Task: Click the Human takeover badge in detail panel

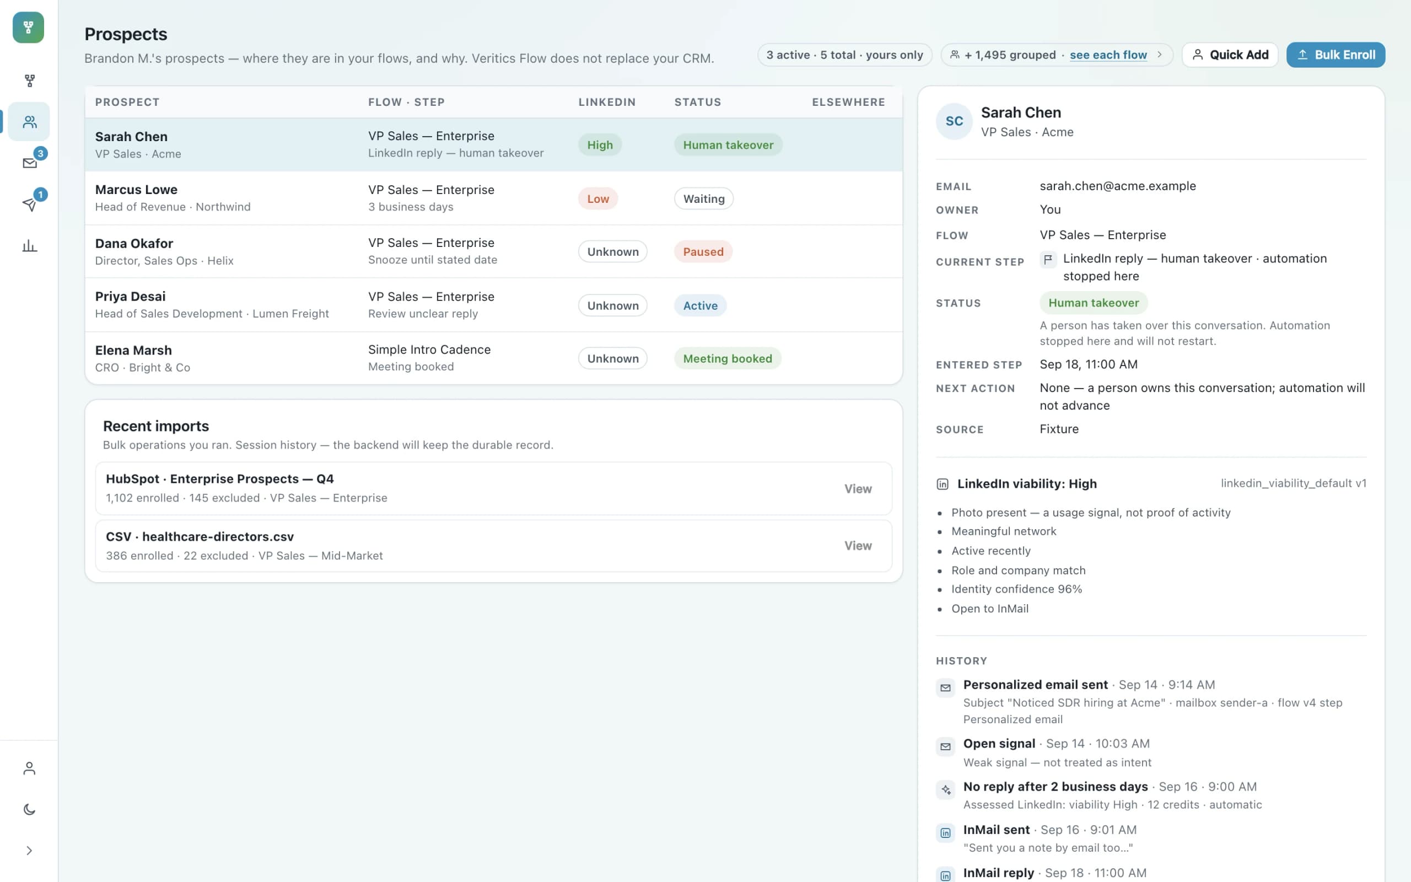Action: 1093,303
